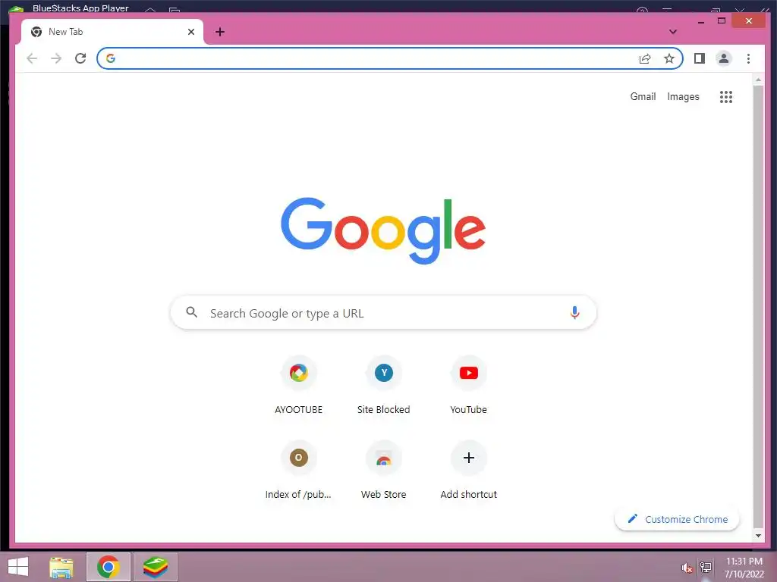Screen dimensions: 777x582
Task: Open the Web Store shortcut
Action: tap(383, 471)
